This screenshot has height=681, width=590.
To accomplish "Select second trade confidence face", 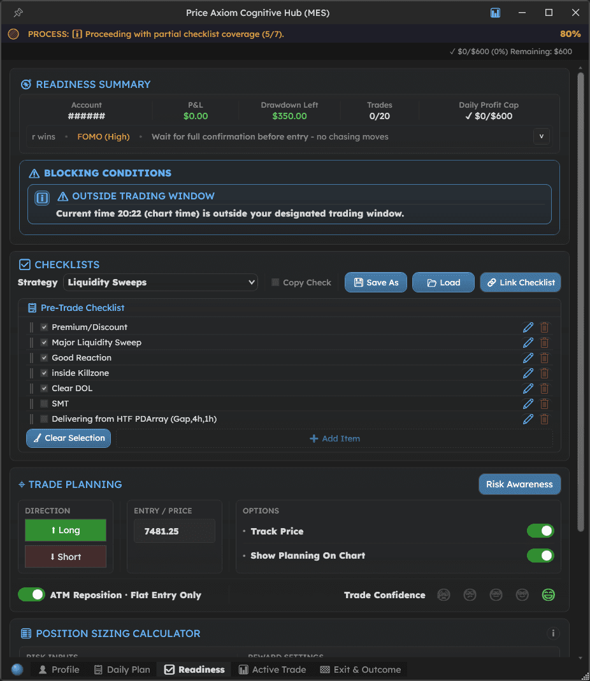I will (470, 595).
